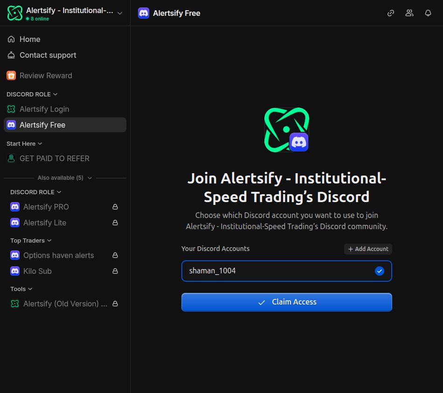Viewport: 443px width, 393px height.
Task: Open Review Reward item
Action: tap(65, 75)
